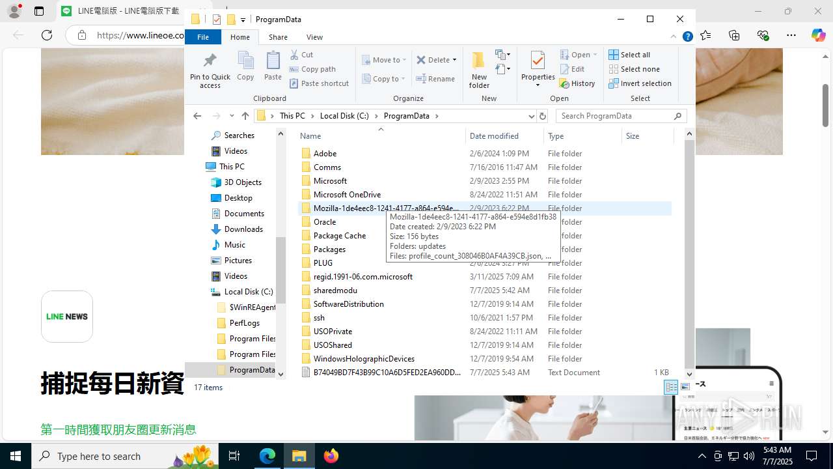Image resolution: width=833 pixels, height=469 pixels.
Task: Refresh the ProgramData folder view
Action: 543,116
